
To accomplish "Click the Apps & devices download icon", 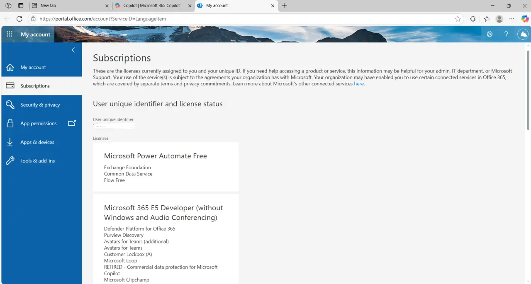I will pos(10,142).
